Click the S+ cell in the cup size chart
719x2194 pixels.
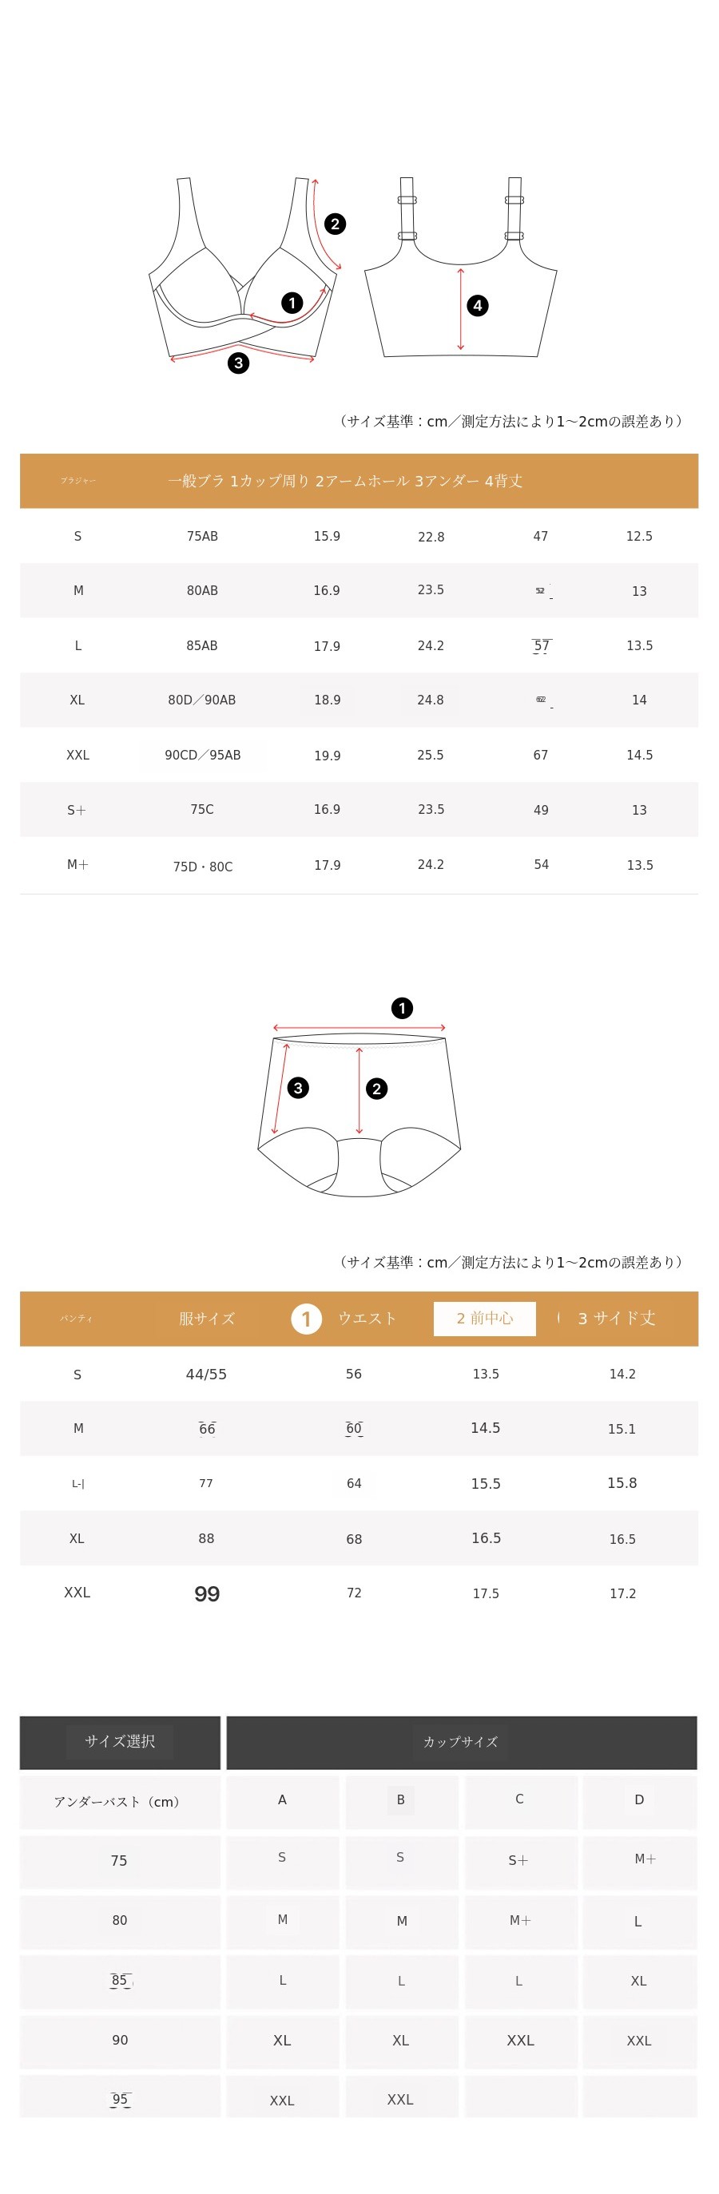[x=518, y=1860]
